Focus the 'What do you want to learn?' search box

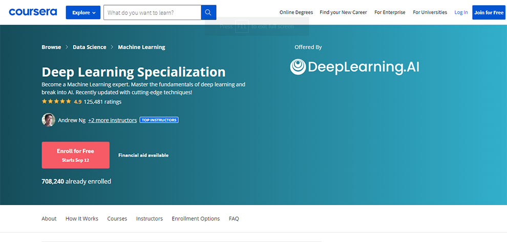(152, 12)
